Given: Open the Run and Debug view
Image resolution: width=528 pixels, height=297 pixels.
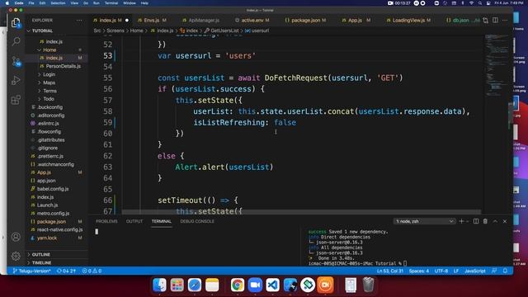Looking at the screenshot, I should pyautogui.click(x=16, y=80).
